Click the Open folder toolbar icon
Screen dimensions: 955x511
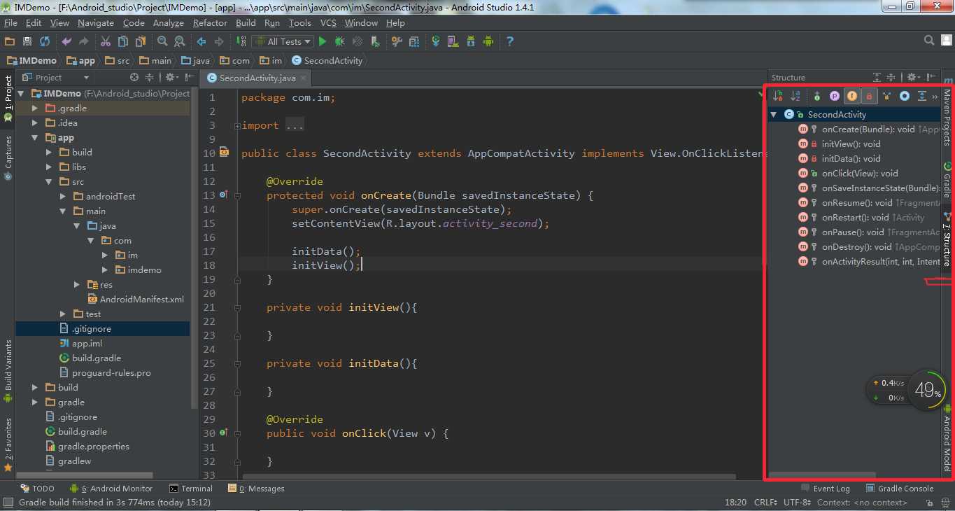(x=10, y=41)
